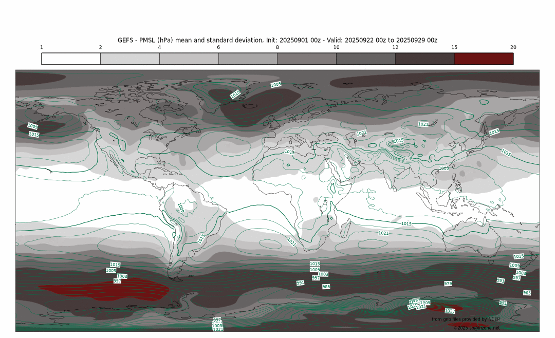Viewport: 555px width, 338px height.
Task: Open the sbjpzone.net copyright credit
Action: [x=476, y=328]
